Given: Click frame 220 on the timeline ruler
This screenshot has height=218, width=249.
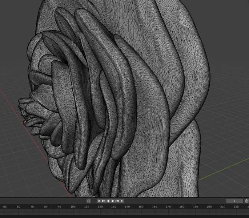Looking at the screenshot, I should 236,207.
